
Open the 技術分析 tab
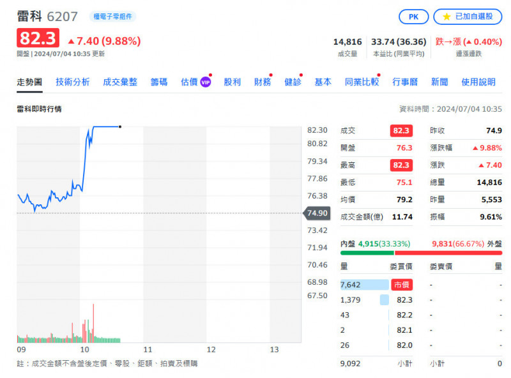pyautogui.click(x=72, y=82)
